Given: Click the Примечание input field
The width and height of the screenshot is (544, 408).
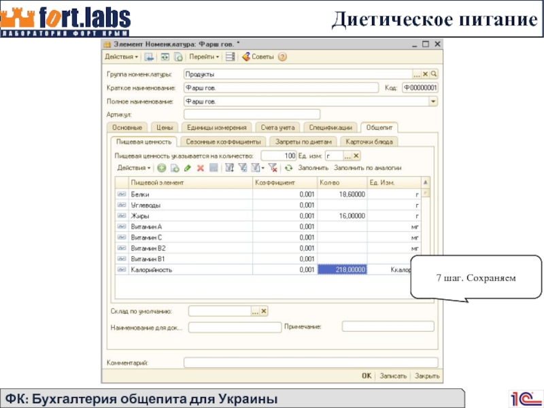Looking at the screenshot, I should (x=388, y=326).
